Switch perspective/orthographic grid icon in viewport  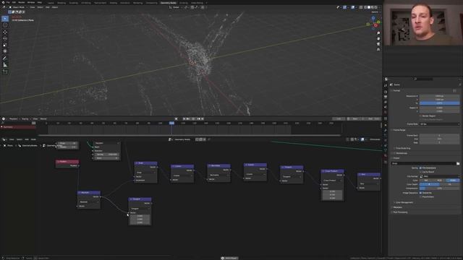(378, 50)
